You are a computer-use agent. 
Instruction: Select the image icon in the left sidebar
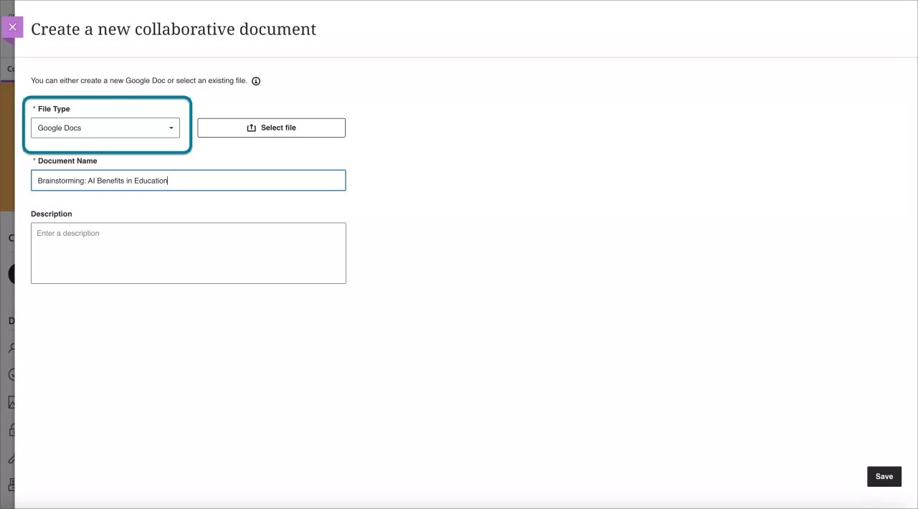tap(11, 402)
